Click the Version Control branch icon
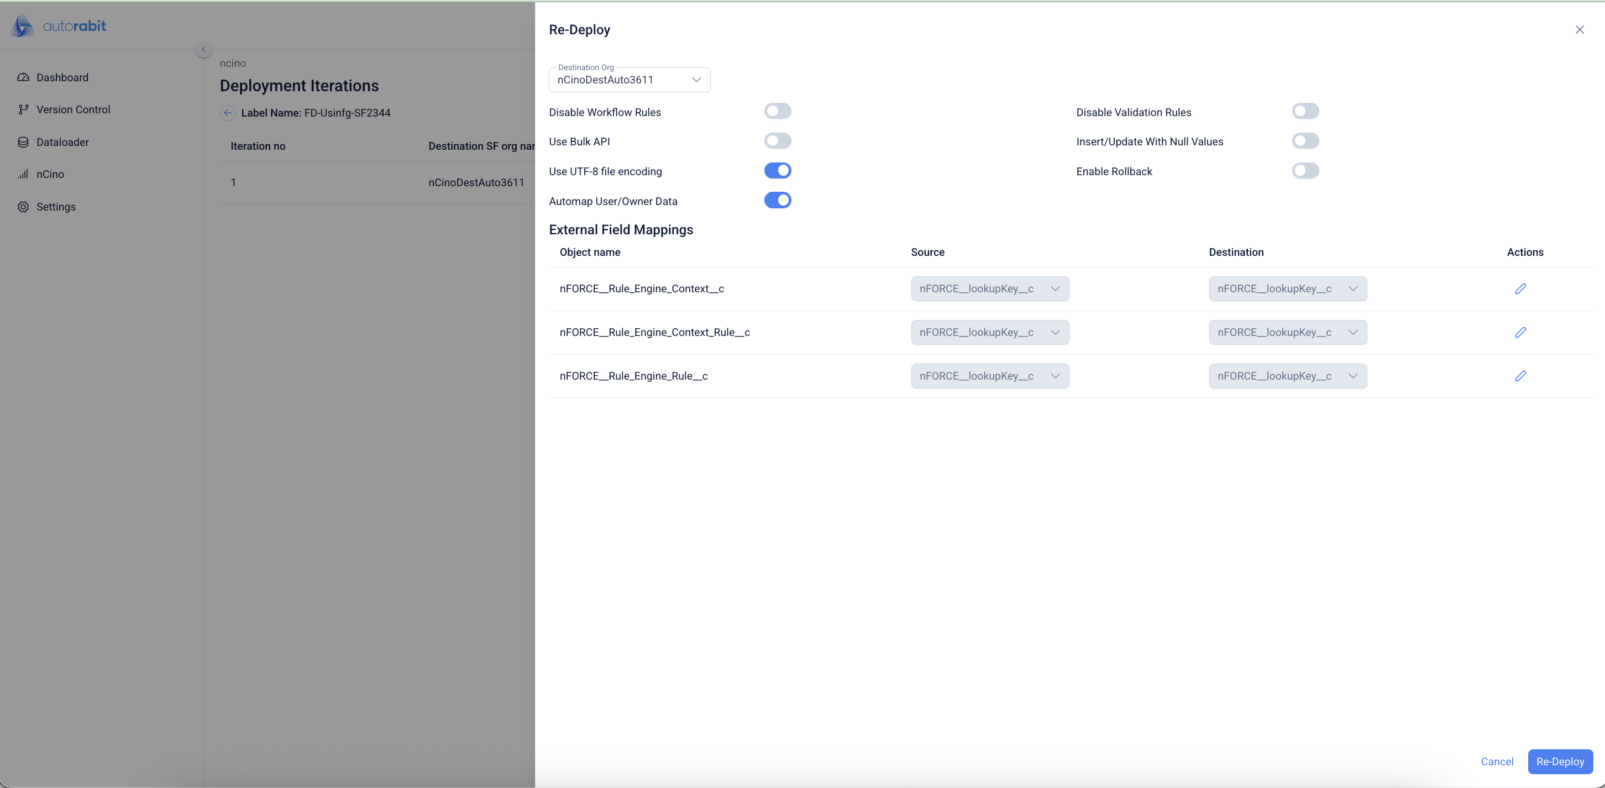Image resolution: width=1605 pixels, height=788 pixels. click(x=23, y=109)
